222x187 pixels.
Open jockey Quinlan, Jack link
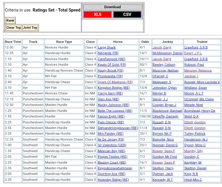pos(163,174)
